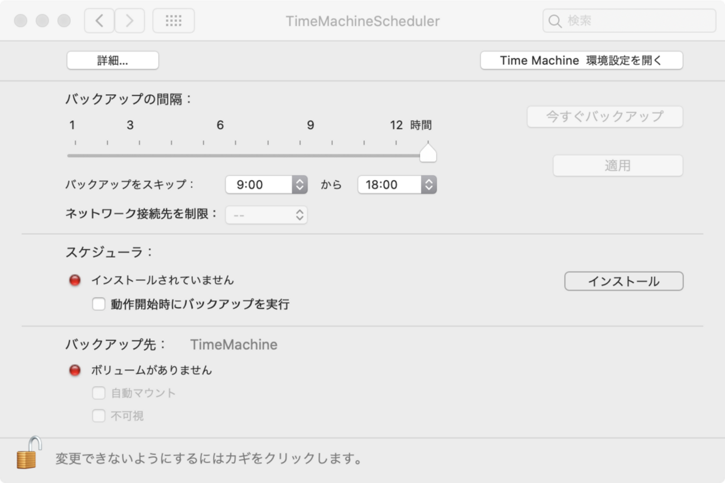Image resolution: width=725 pixels, height=483 pixels.
Task: Close the TimeMachineScheduler window
Action: click(x=21, y=21)
